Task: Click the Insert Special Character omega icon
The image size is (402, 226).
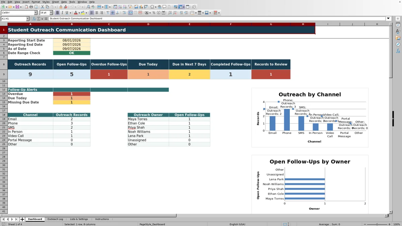Action: click(x=152, y=7)
